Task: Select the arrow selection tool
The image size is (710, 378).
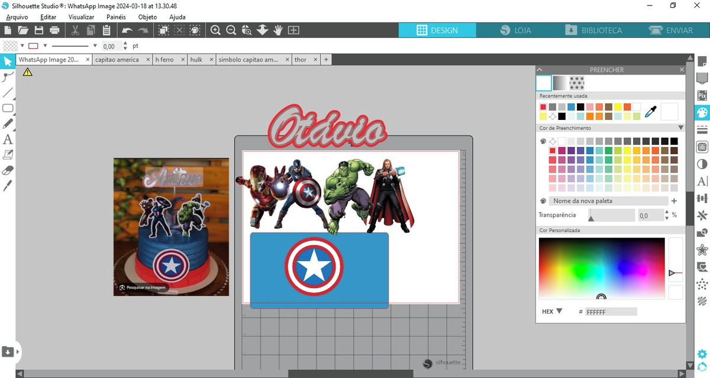Action: pyautogui.click(x=8, y=61)
